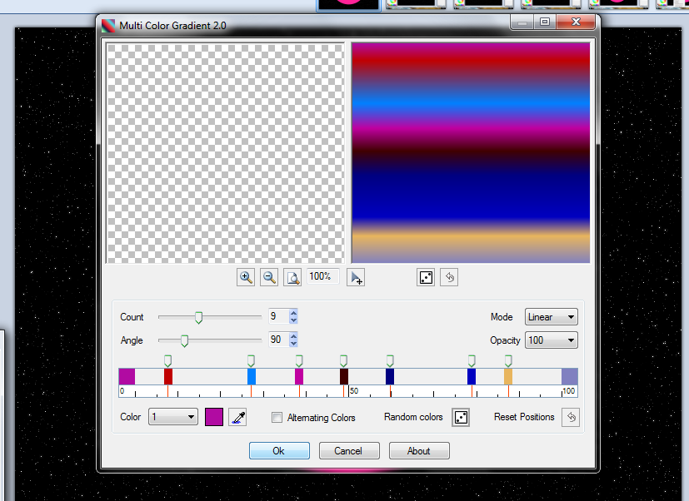The height and width of the screenshot is (501, 689).
Task: Click the zoom out magnifier icon
Action: (269, 277)
